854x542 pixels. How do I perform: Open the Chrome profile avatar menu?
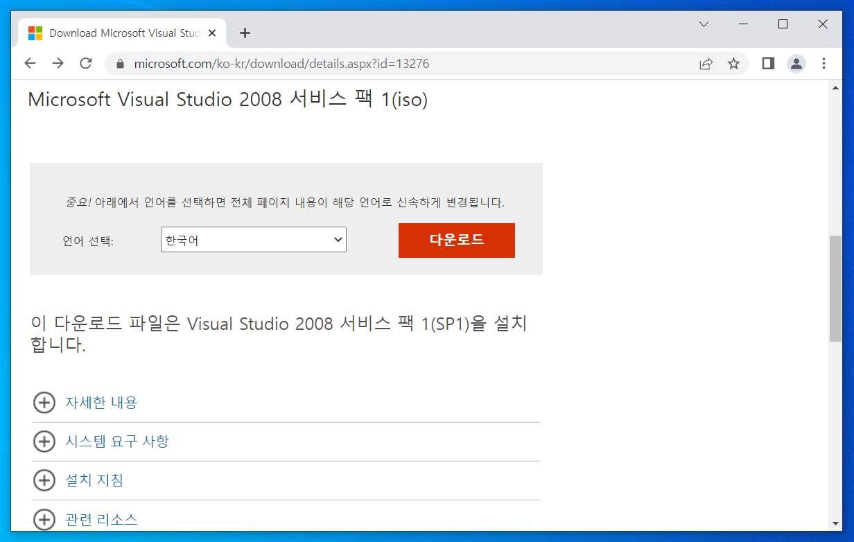tap(796, 64)
